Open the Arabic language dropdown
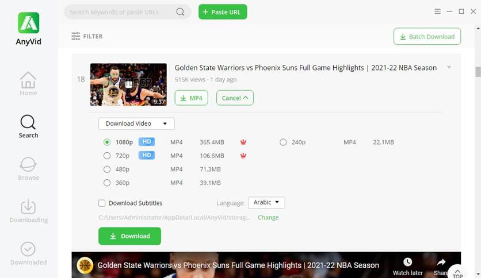 266,202
